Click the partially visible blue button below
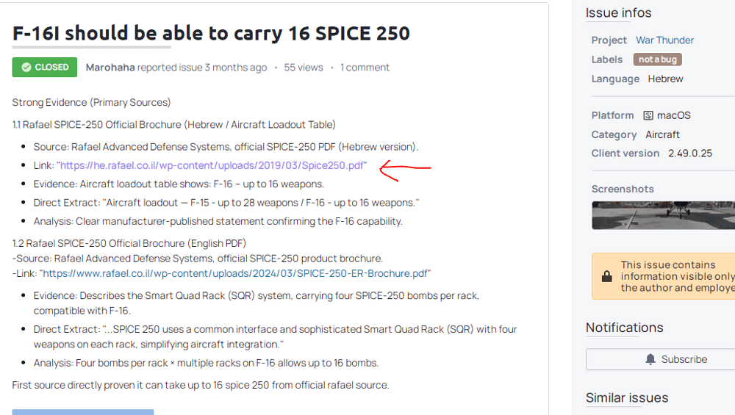Screen dimensions: 735x415 coord(82,411)
